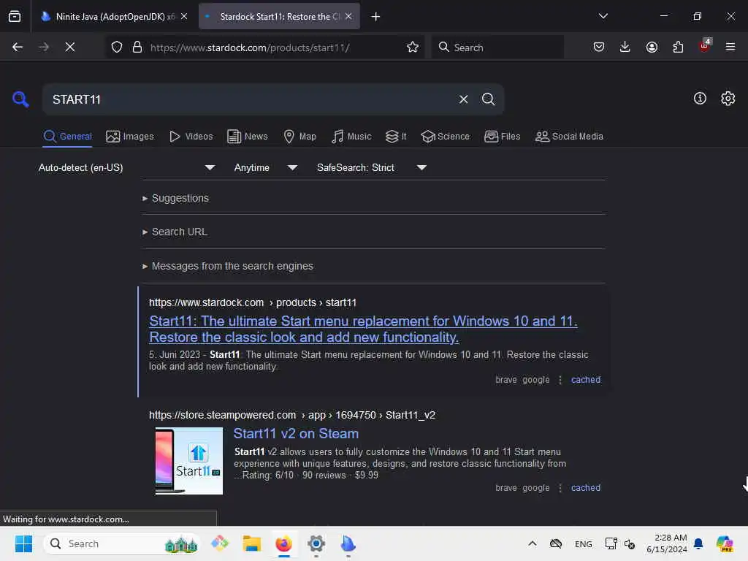The image size is (748, 561).
Task: Clear the START11 search query
Action: 463,99
